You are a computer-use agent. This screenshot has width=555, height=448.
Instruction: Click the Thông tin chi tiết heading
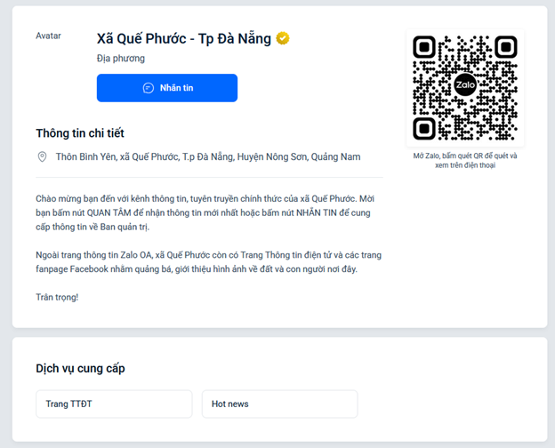coord(80,133)
